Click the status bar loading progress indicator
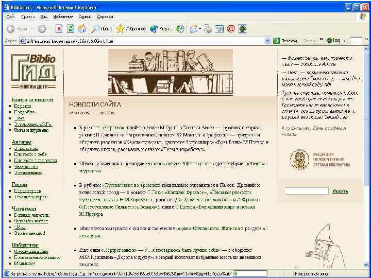 250,274
